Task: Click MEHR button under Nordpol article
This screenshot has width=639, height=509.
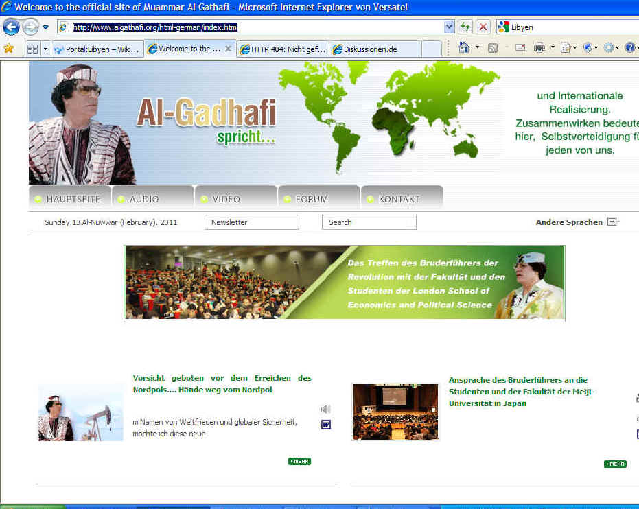Action: pos(299,462)
